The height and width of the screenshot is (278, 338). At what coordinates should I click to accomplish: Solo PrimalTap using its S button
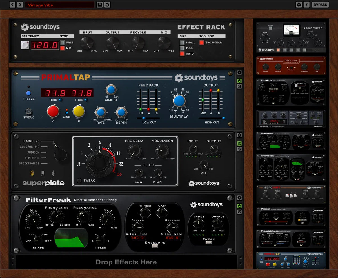(x=239, y=87)
